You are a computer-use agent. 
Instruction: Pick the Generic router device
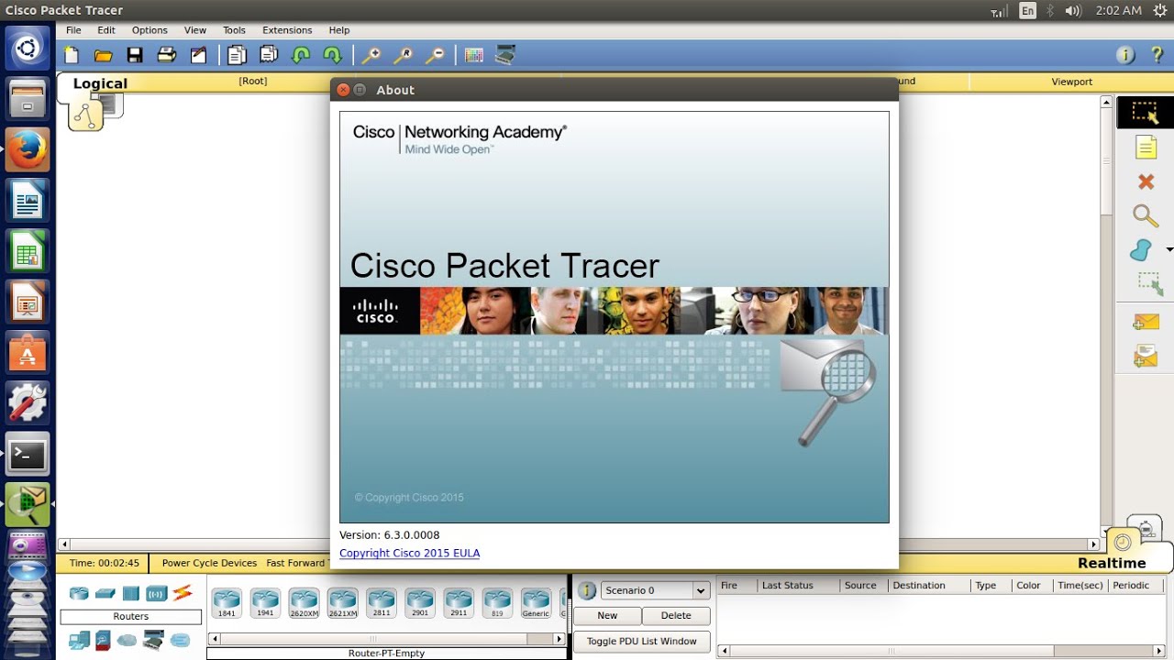pos(536,602)
